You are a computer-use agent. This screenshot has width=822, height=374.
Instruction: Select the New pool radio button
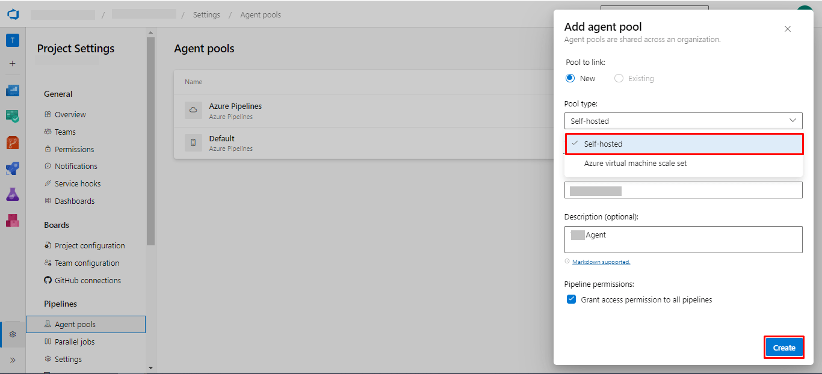pyautogui.click(x=570, y=78)
